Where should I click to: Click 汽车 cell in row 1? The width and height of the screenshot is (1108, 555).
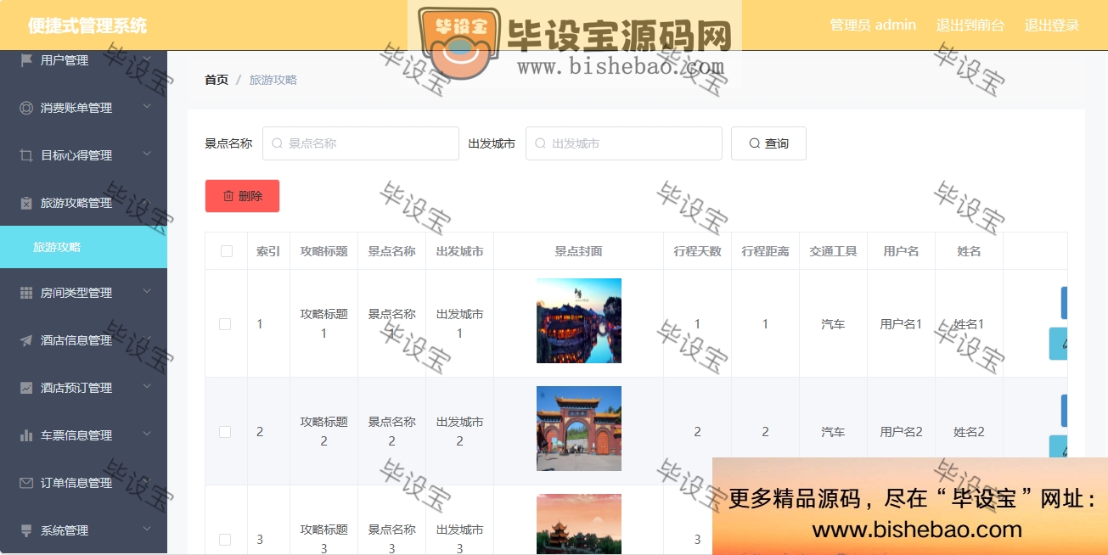[834, 324]
